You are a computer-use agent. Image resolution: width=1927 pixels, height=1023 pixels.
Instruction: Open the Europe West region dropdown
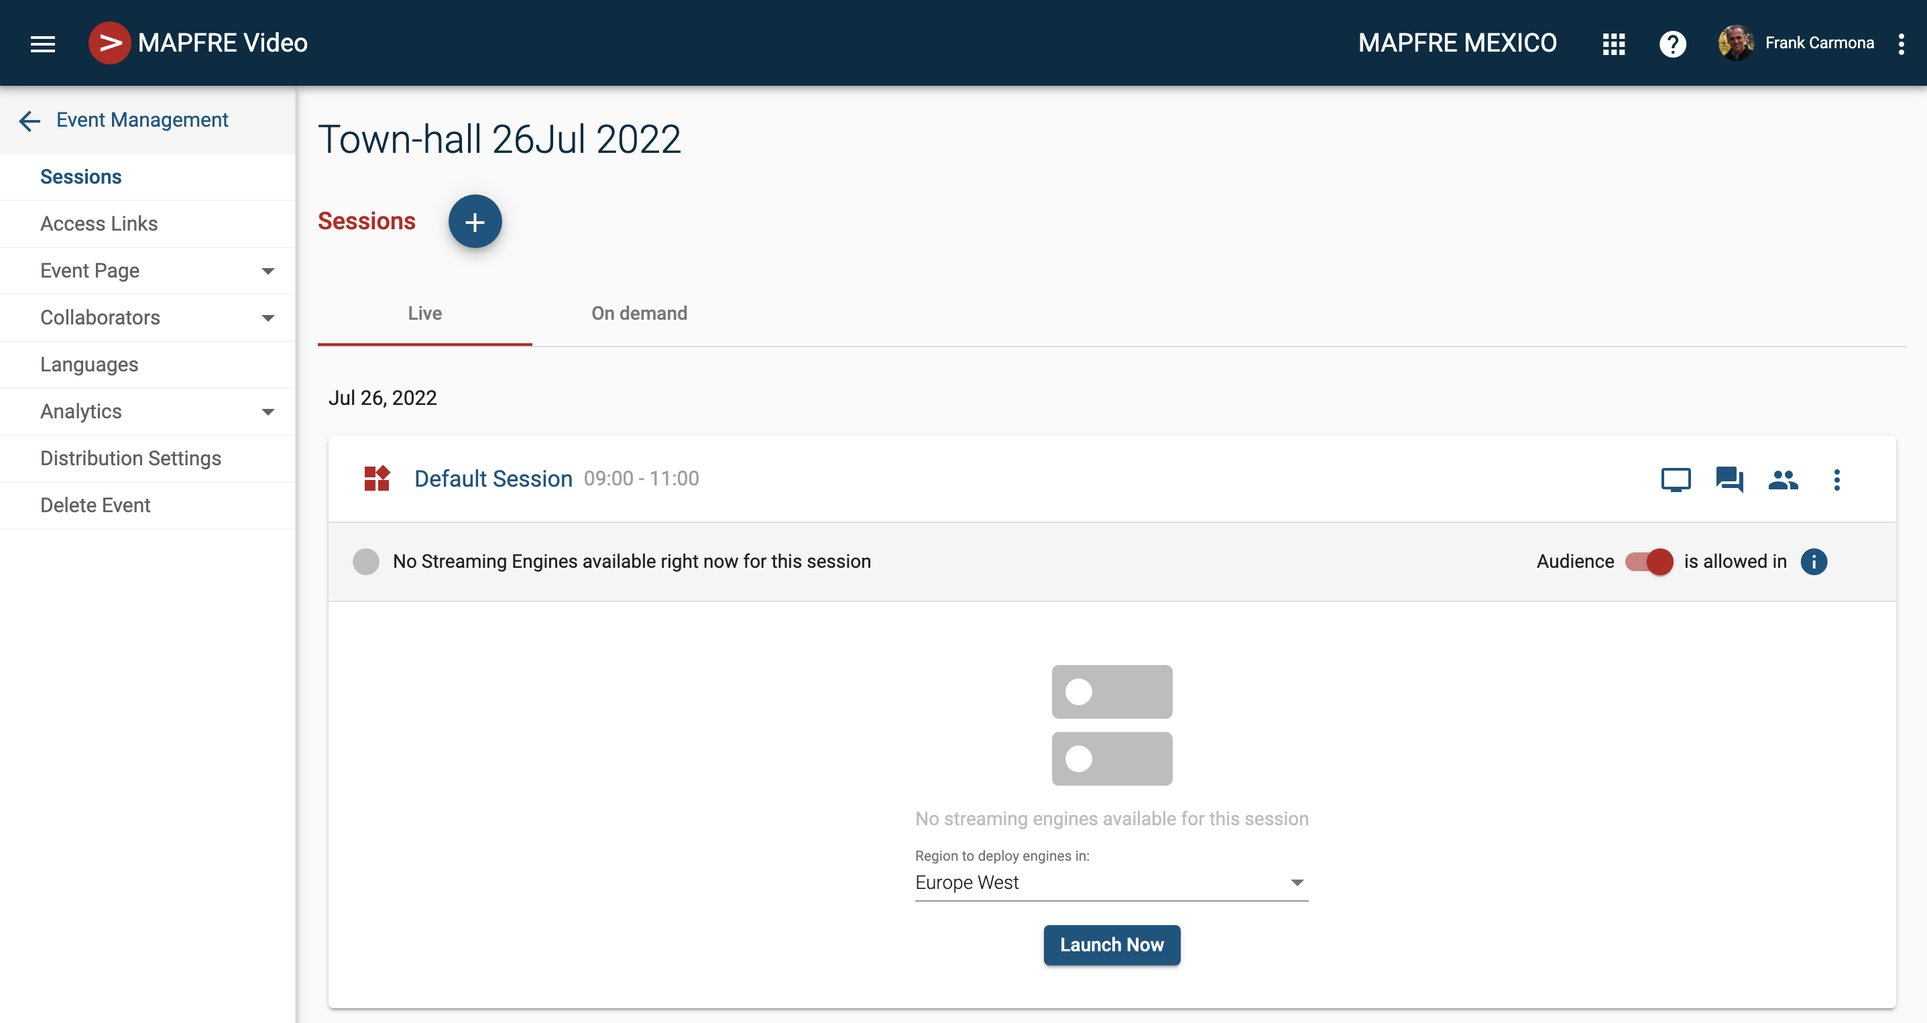1111,882
